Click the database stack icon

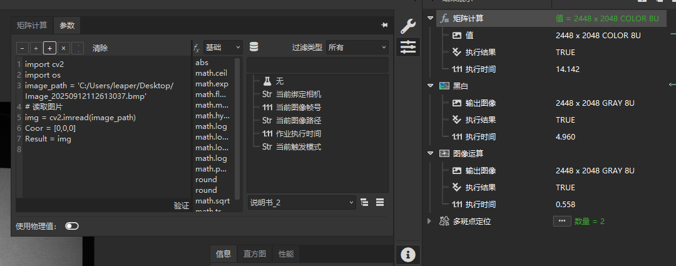coord(253,48)
